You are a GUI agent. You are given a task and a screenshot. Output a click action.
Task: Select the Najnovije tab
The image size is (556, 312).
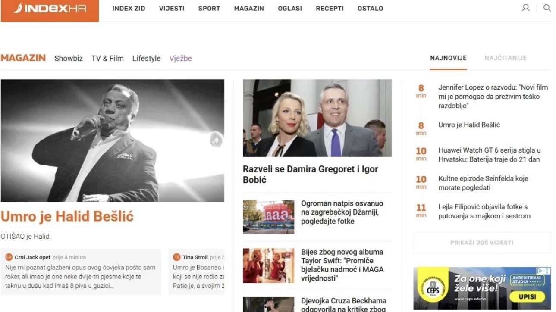pyautogui.click(x=448, y=58)
